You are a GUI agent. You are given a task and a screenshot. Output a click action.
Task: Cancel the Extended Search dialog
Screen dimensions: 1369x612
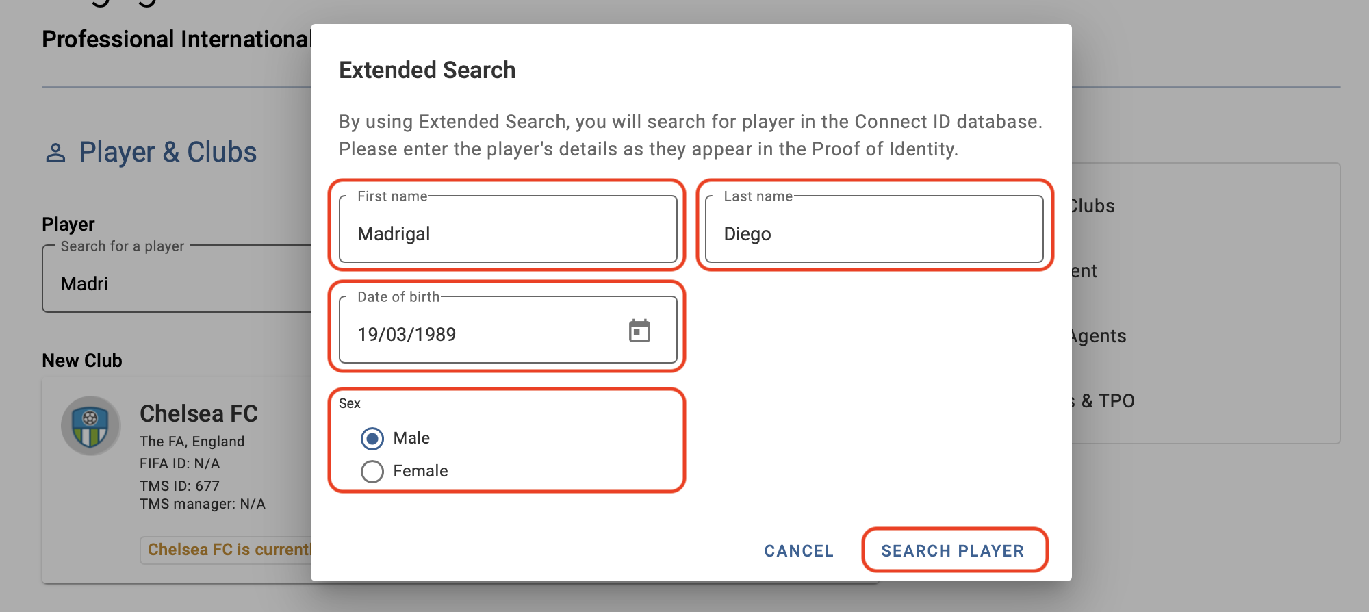click(x=799, y=550)
